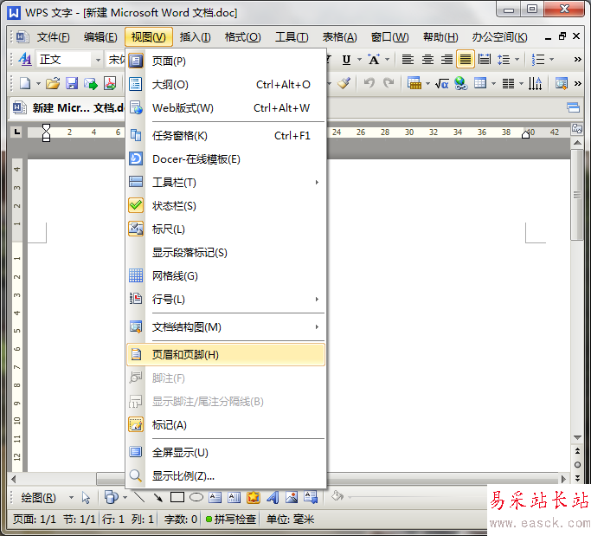Select the line drawing tool
This screenshot has height=536, width=591.
coord(139,497)
